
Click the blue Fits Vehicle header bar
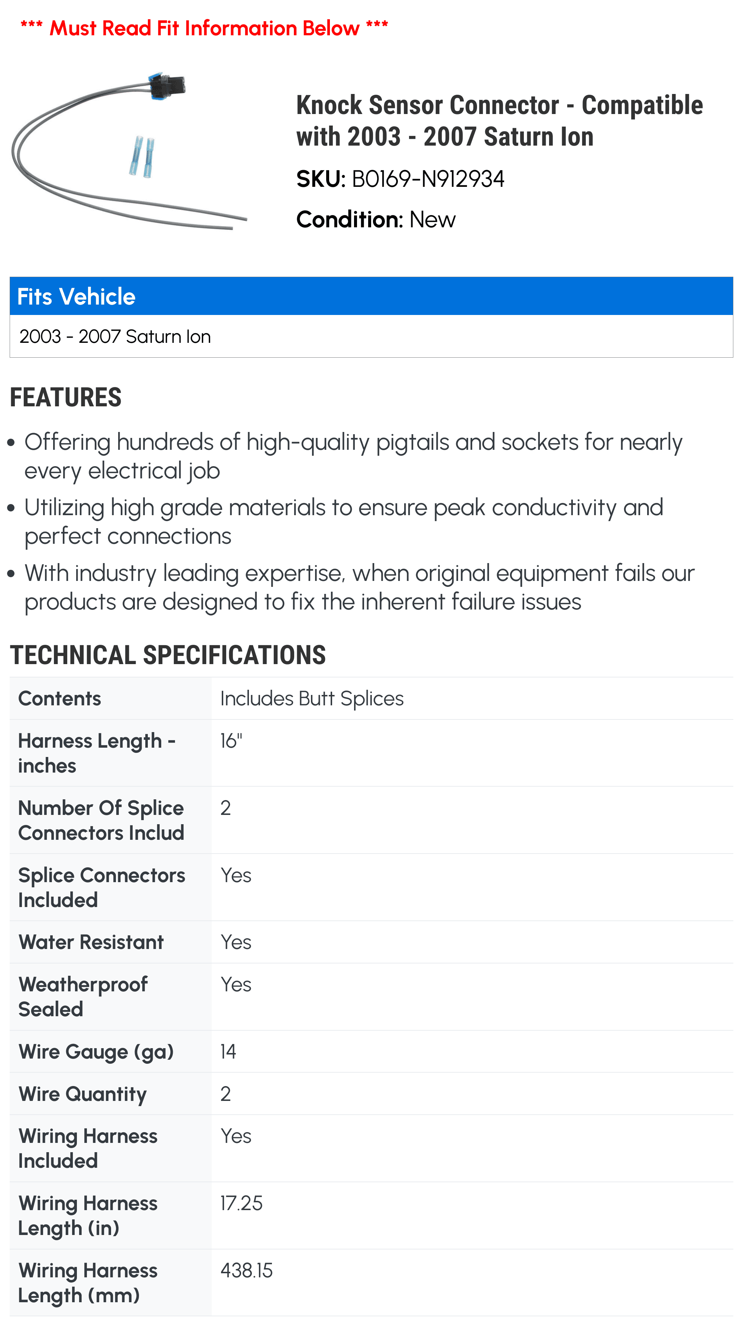371,296
